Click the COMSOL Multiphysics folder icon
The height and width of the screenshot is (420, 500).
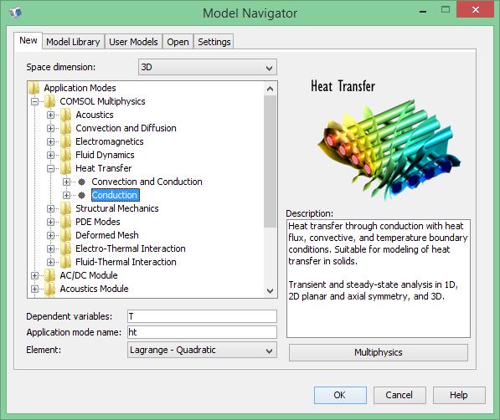point(49,101)
